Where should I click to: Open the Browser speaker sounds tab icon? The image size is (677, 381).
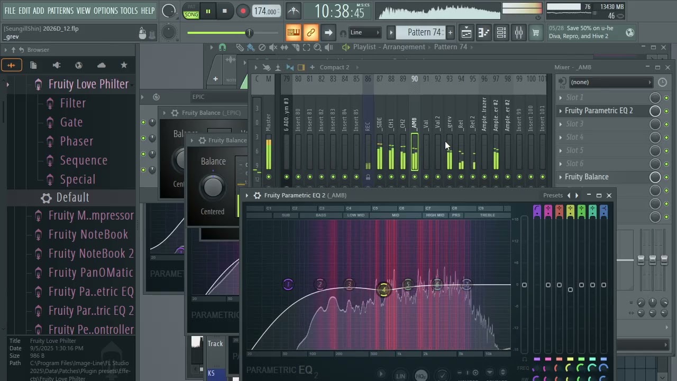pyautogui.click(x=57, y=65)
